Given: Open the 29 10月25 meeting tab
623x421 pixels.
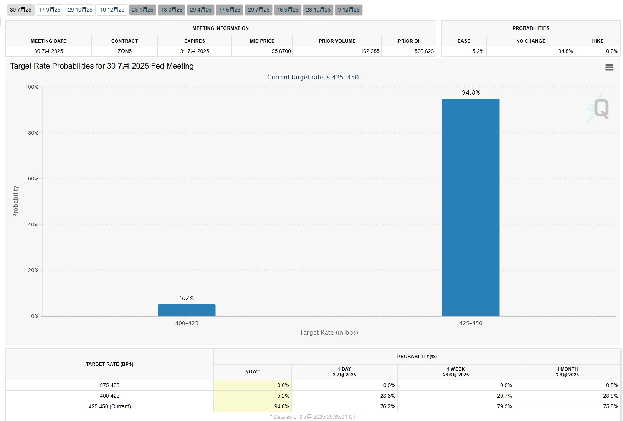Looking at the screenshot, I should coord(80,10).
